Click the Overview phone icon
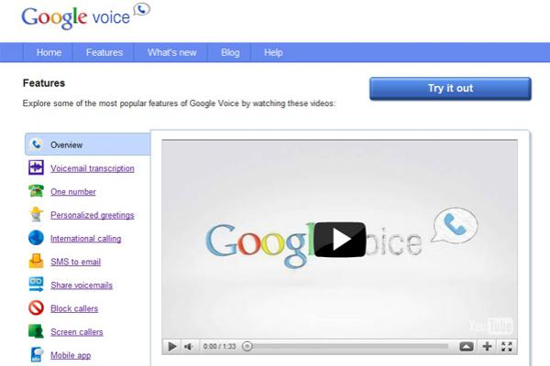Viewport: 550px width, 366px height. pos(36,145)
